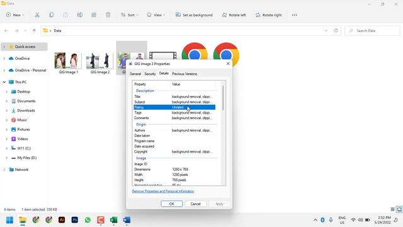Click OK in Properties dialog

click(172, 204)
